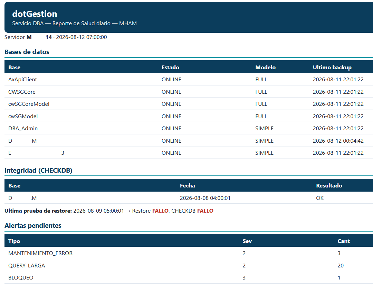Click the Modelo column header
Screen dimensions: 373x285
click(266, 68)
